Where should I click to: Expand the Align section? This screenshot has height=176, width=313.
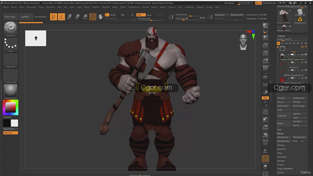280,153
